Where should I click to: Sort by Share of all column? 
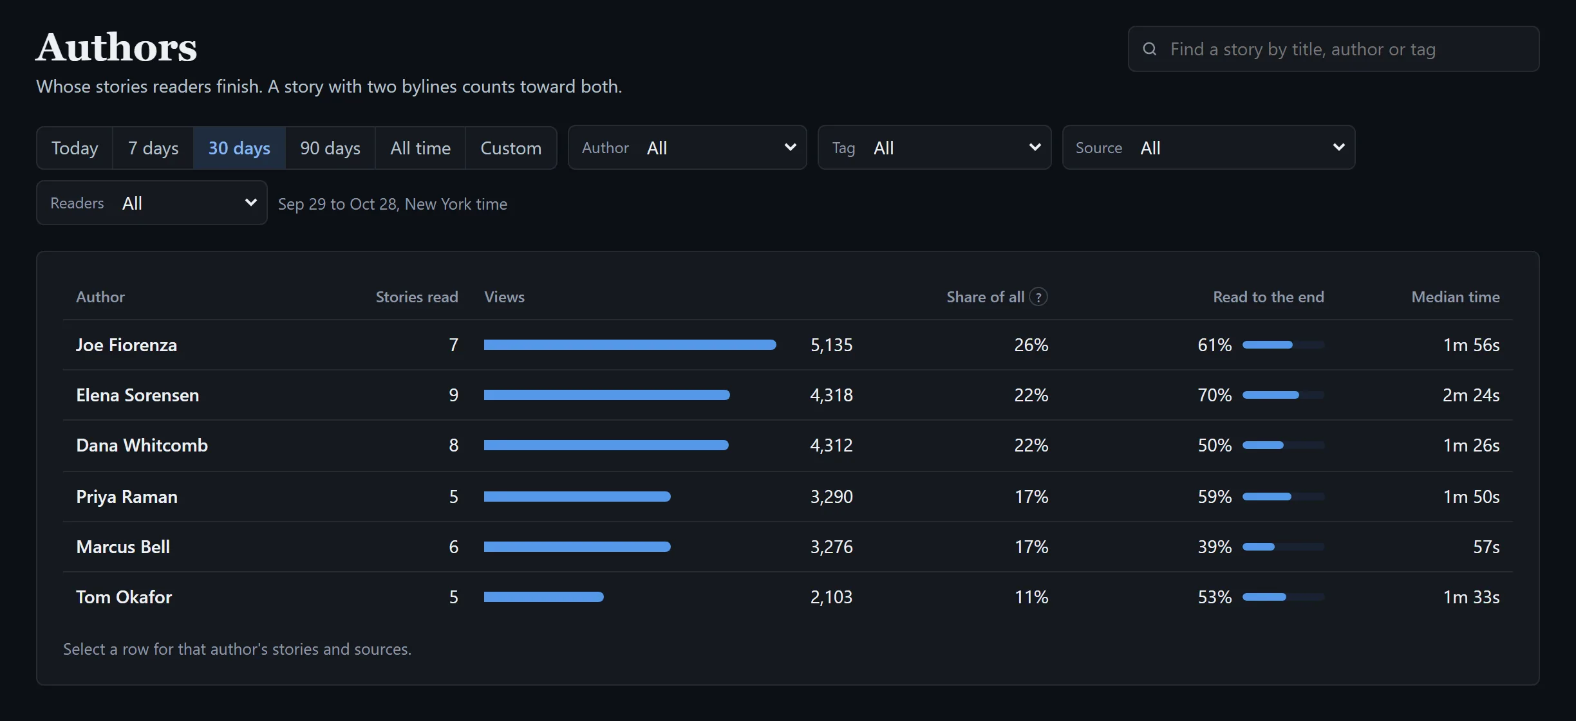point(985,297)
